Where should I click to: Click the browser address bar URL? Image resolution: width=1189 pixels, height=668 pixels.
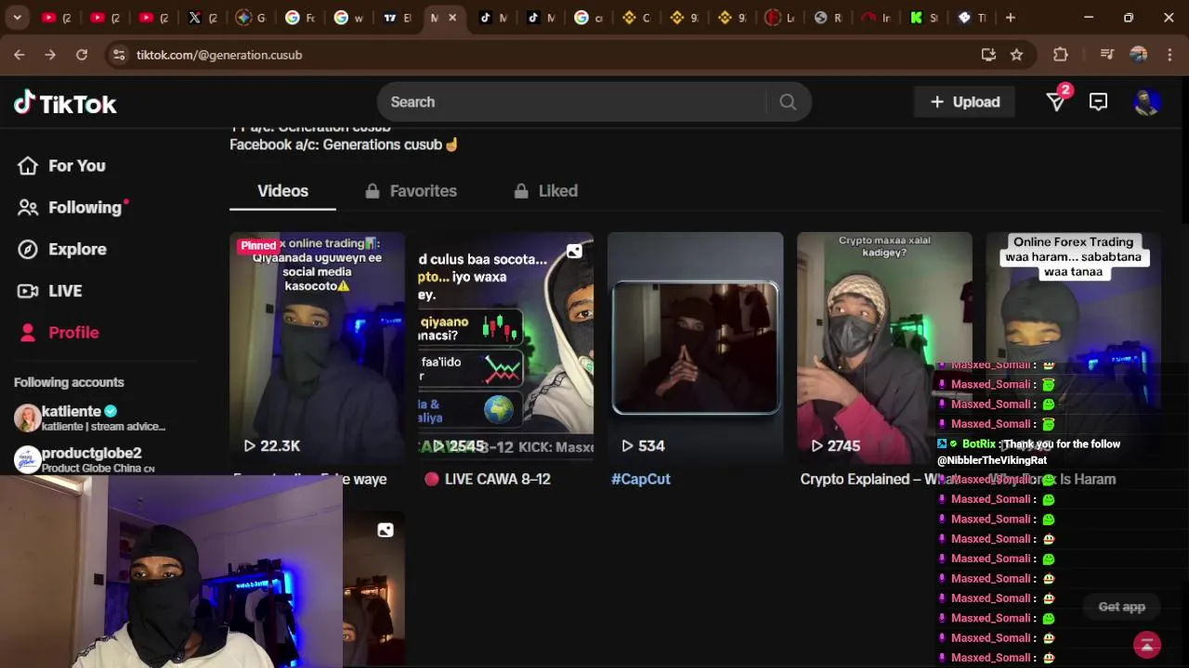219,55
